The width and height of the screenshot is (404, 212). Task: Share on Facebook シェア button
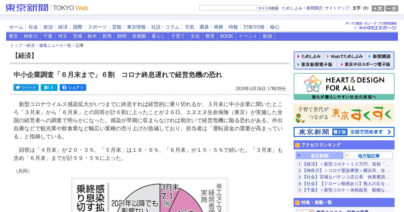click(73, 87)
